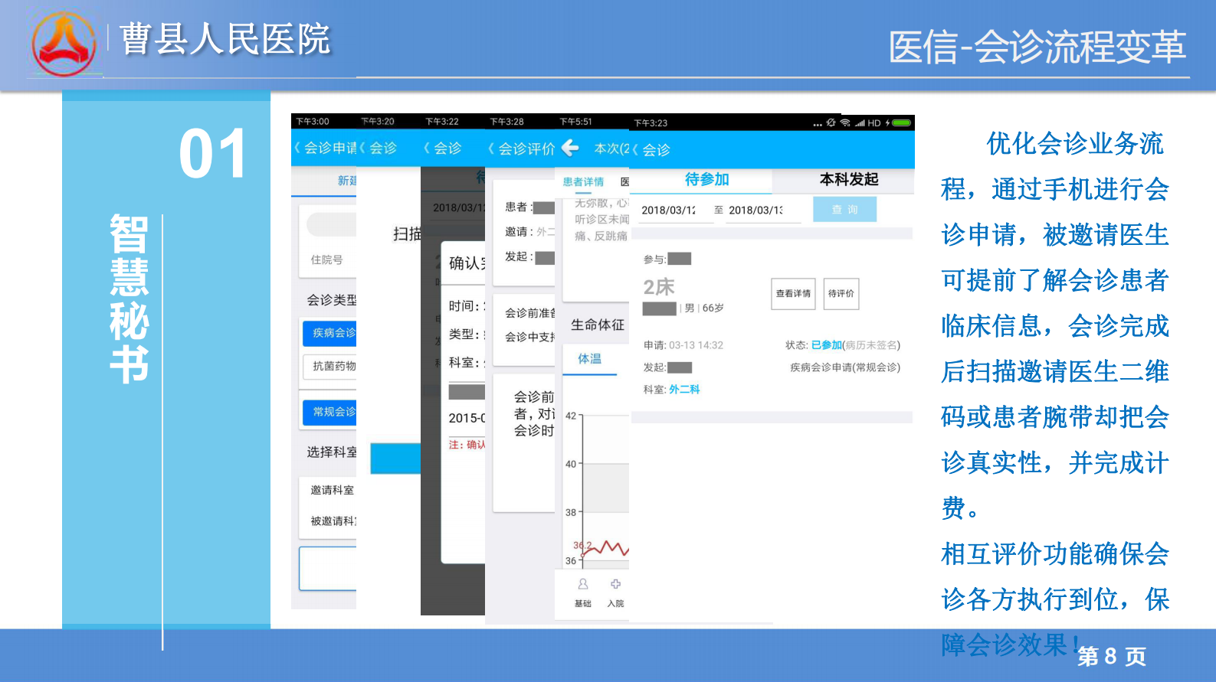
Task: Select the 抗菌药物 type option
Action: pos(330,367)
